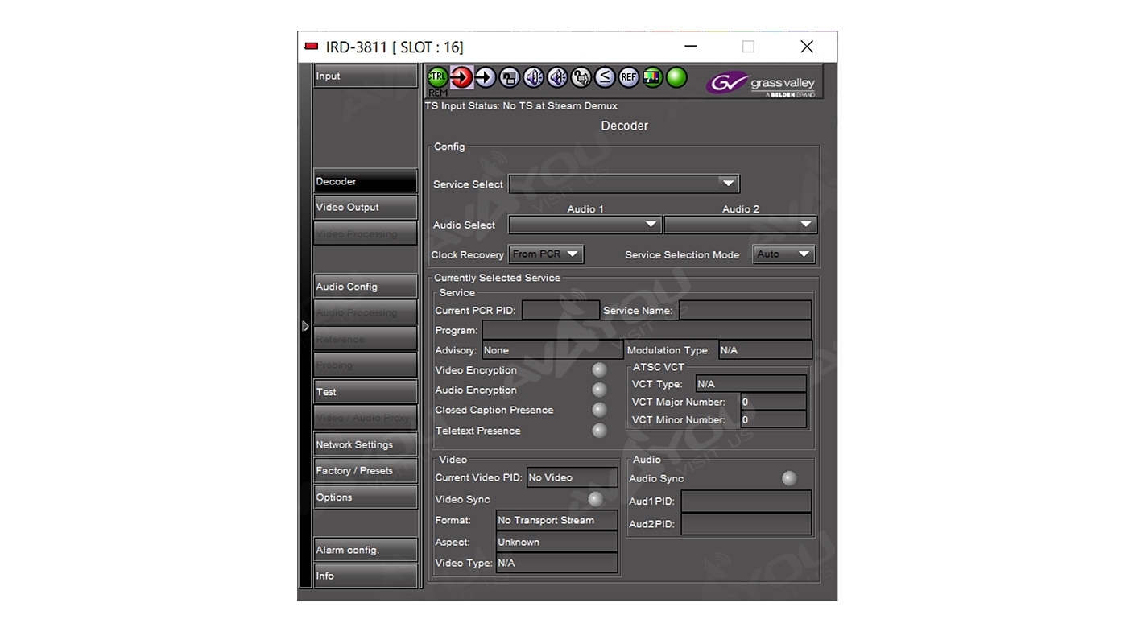Click the Video Encryption indicator light
The height and width of the screenshot is (644, 1145).
click(599, 370)
